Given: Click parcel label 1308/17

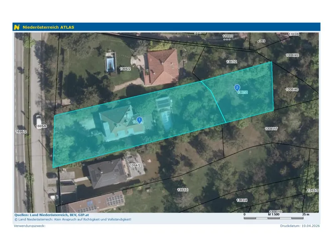Looking at the screenshot, I should click(271, 129).
